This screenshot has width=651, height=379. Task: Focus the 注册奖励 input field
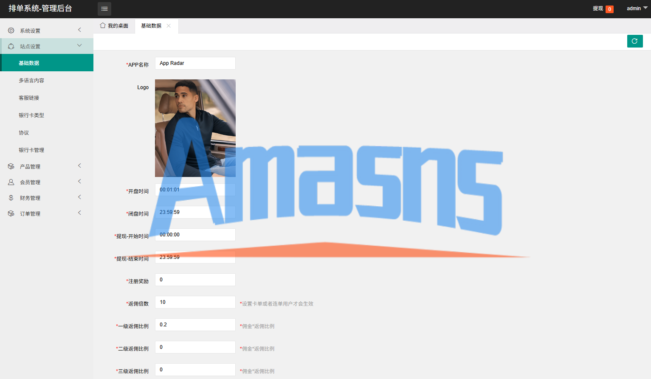[x=195, y=280]
